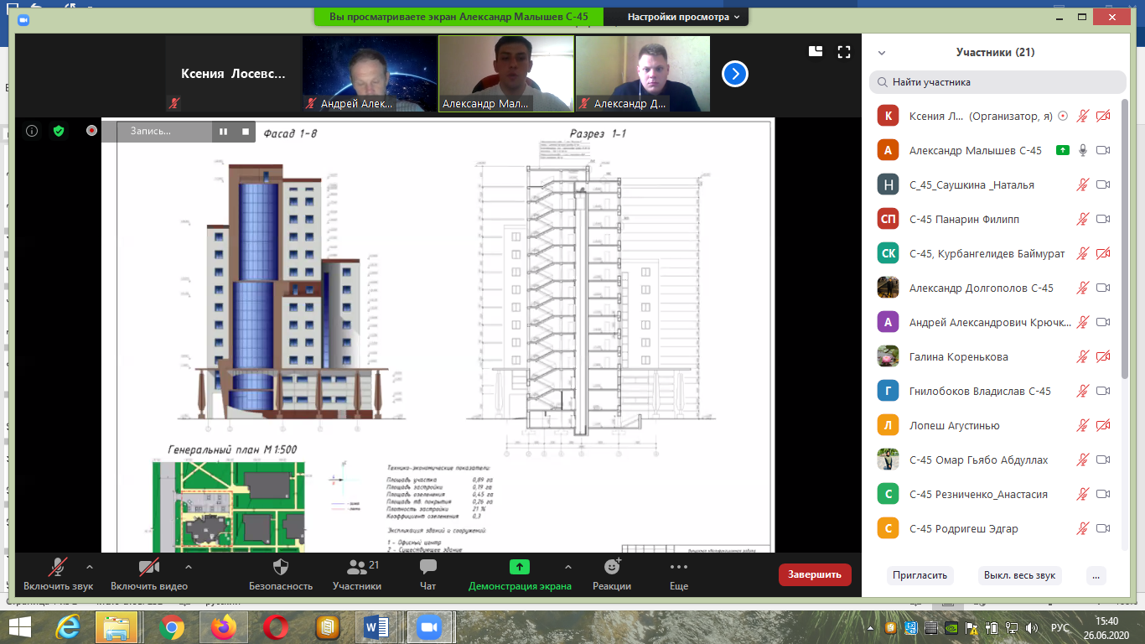Open Настройки просмотра dropdown
This screenshot has width=1145, height=644.
tap(684, 17)
